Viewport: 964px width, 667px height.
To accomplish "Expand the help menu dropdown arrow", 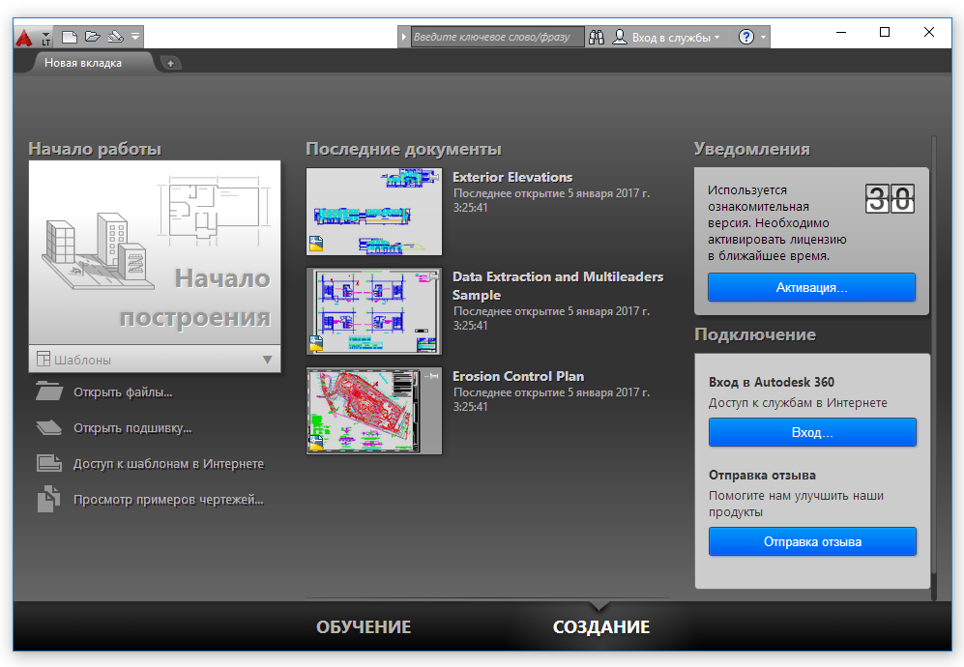I will (x=763, y=38).
